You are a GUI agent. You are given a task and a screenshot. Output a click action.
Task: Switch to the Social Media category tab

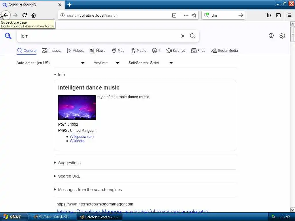[224, 51]
